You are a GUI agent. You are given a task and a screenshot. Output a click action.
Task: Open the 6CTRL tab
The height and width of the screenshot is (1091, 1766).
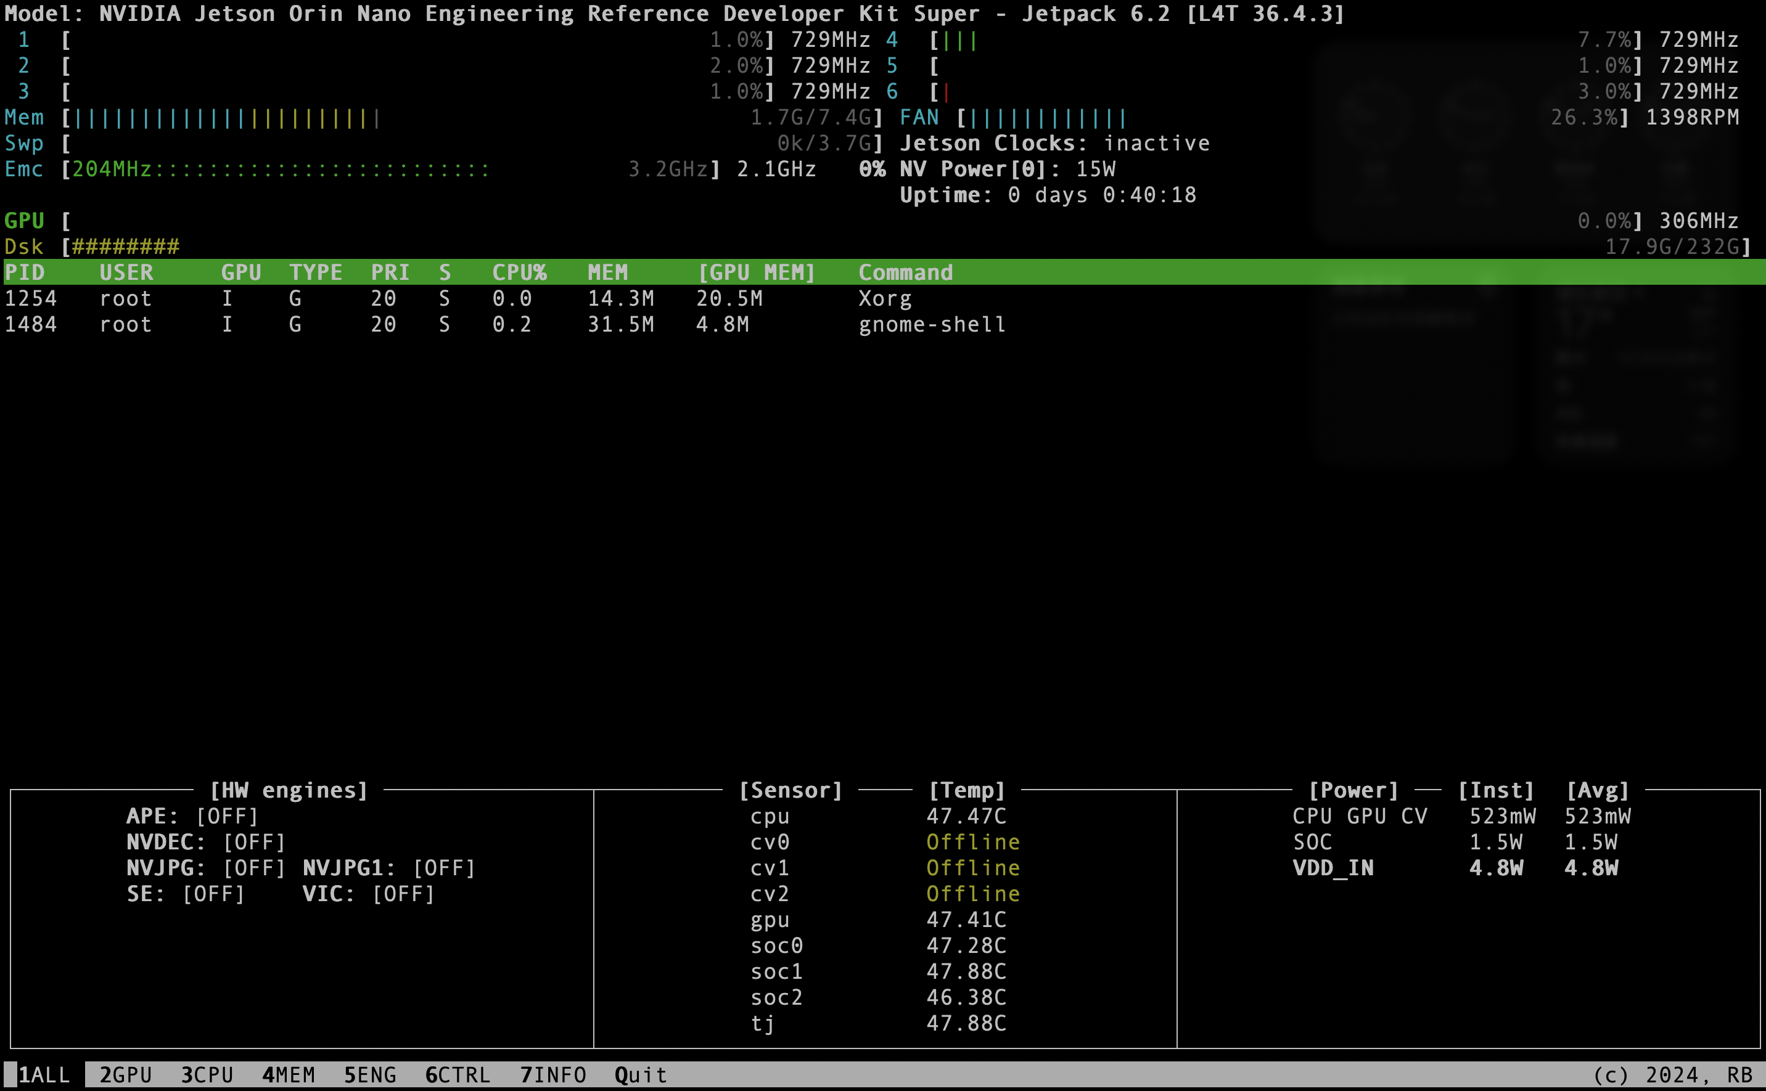pyautogui.click(x=458, y=1075)
